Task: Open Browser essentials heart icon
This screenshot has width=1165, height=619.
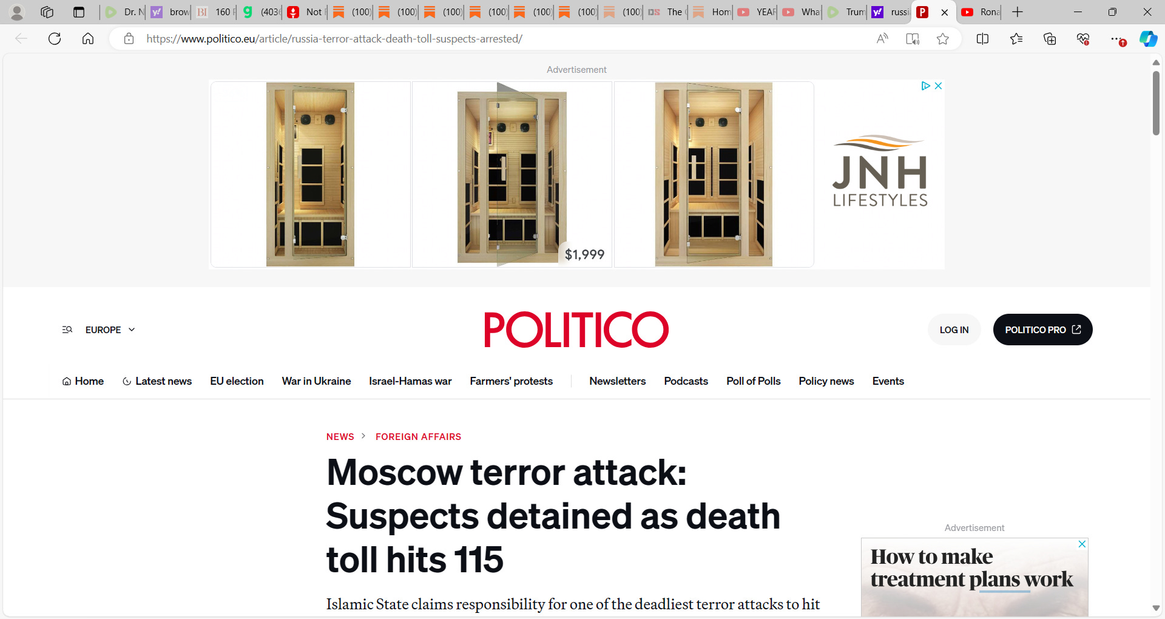Action: (1083, 39)
